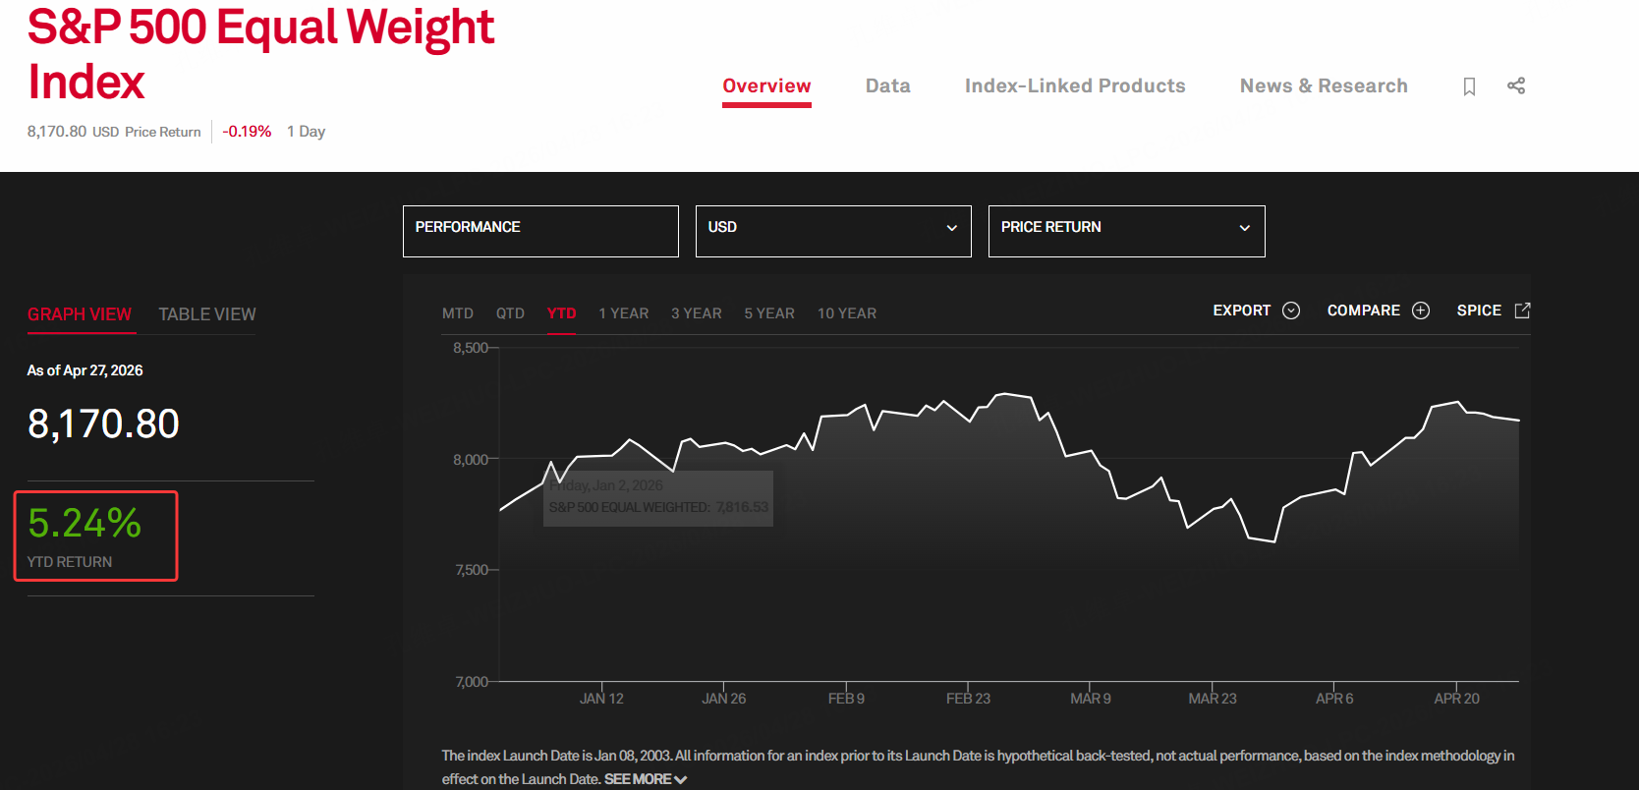Click the 8,170.80 price in the header
Image resolution: width=1639 pixels, height=790 pixels.
[x=57, y=132]
